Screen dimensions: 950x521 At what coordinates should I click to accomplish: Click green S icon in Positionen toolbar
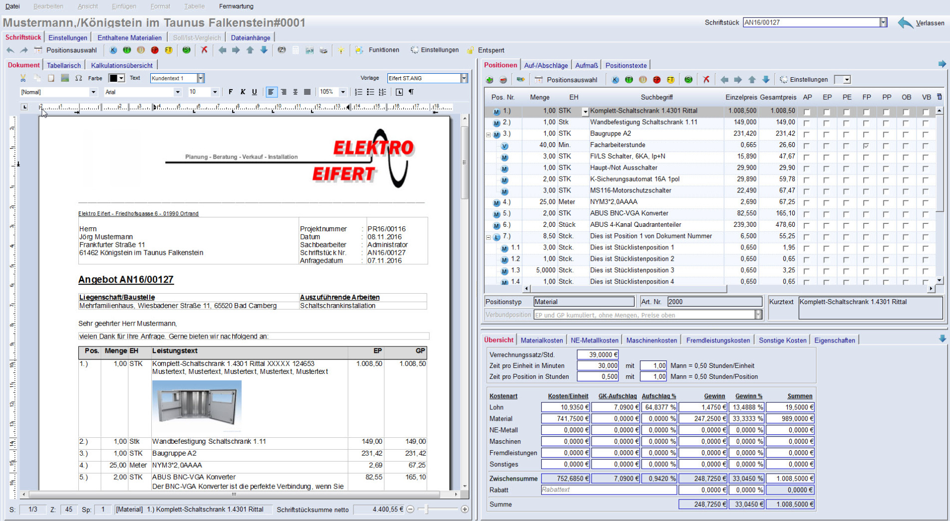point(688,80)
